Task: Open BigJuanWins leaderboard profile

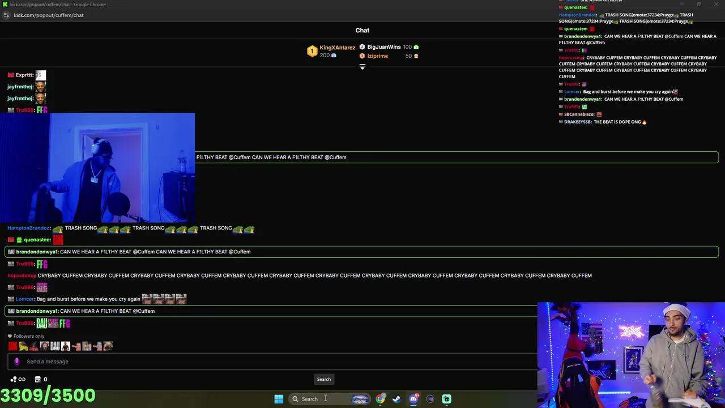Action: (384, 47)
